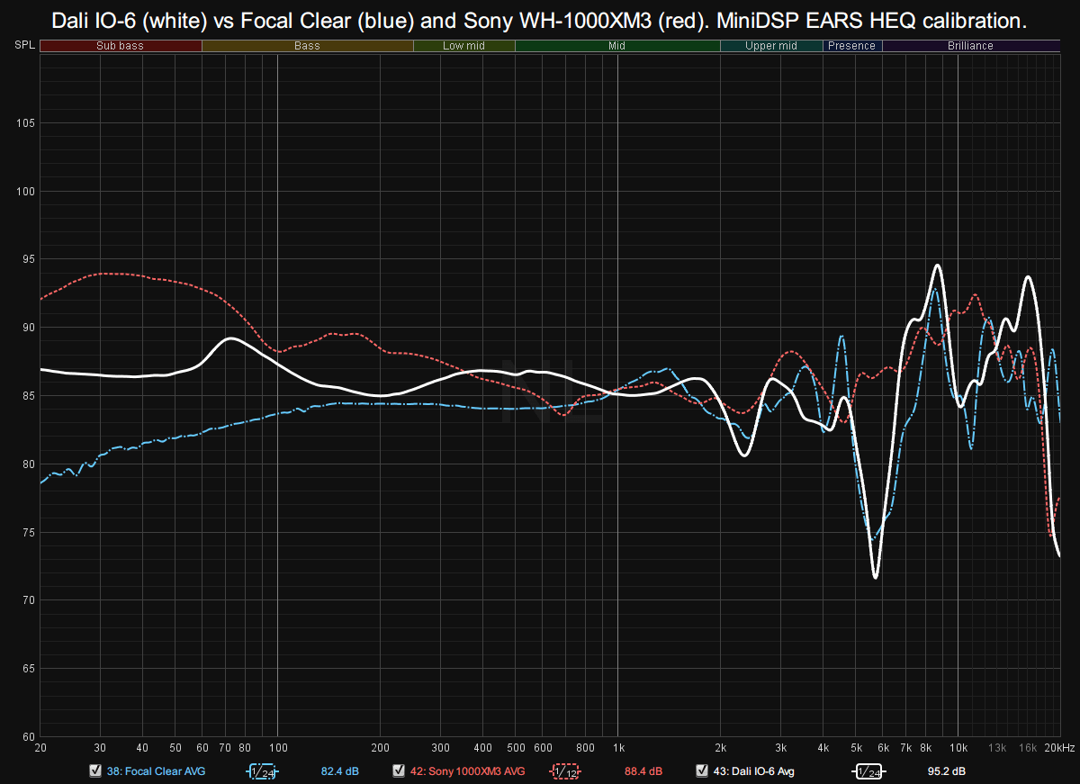1080x784 pixels.
Task: Click the Low mid band label
Action: click(463, 46)
